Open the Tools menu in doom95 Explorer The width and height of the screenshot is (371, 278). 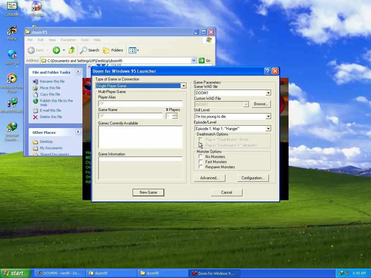pos(84,40)
